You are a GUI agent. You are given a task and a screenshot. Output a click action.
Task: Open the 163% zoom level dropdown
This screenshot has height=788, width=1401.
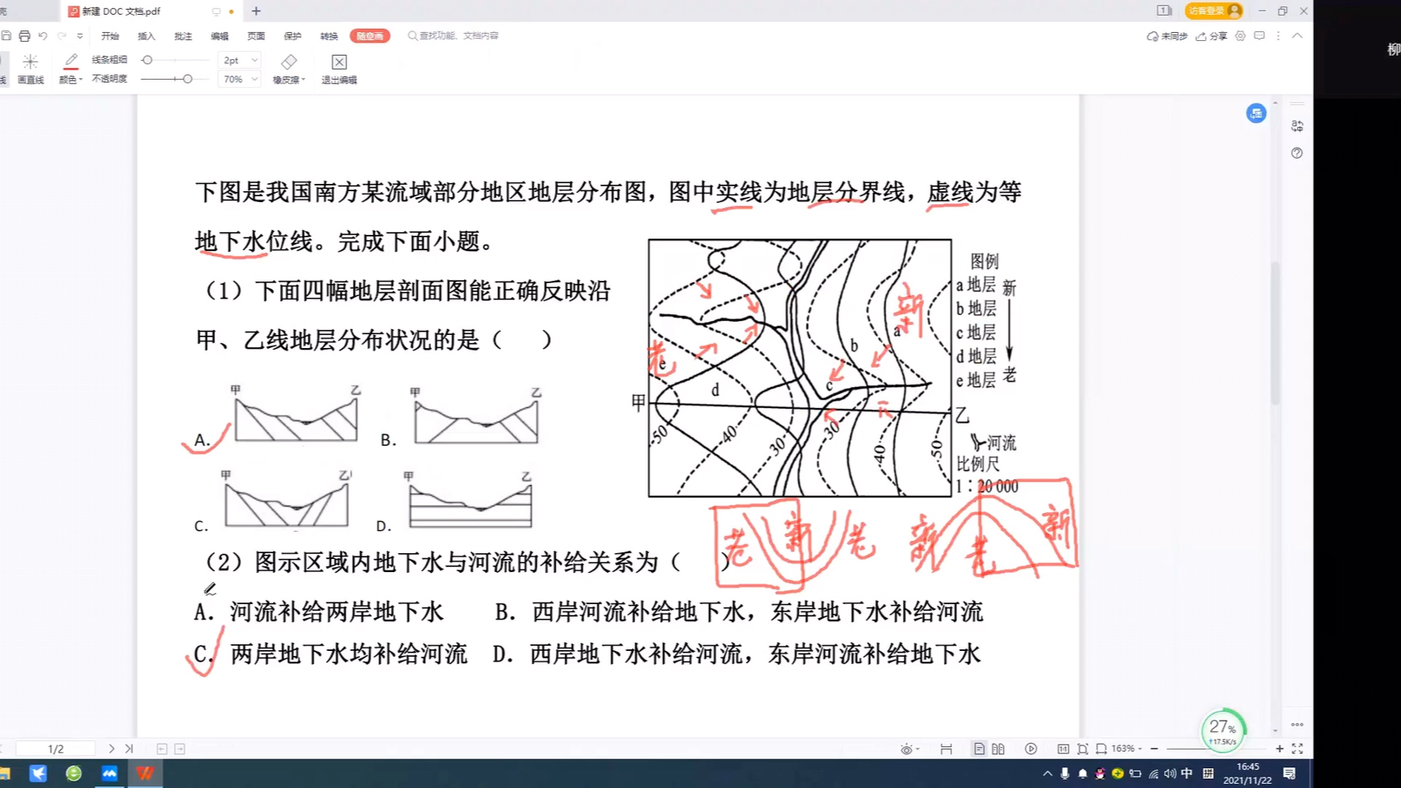pos(1127,749)
